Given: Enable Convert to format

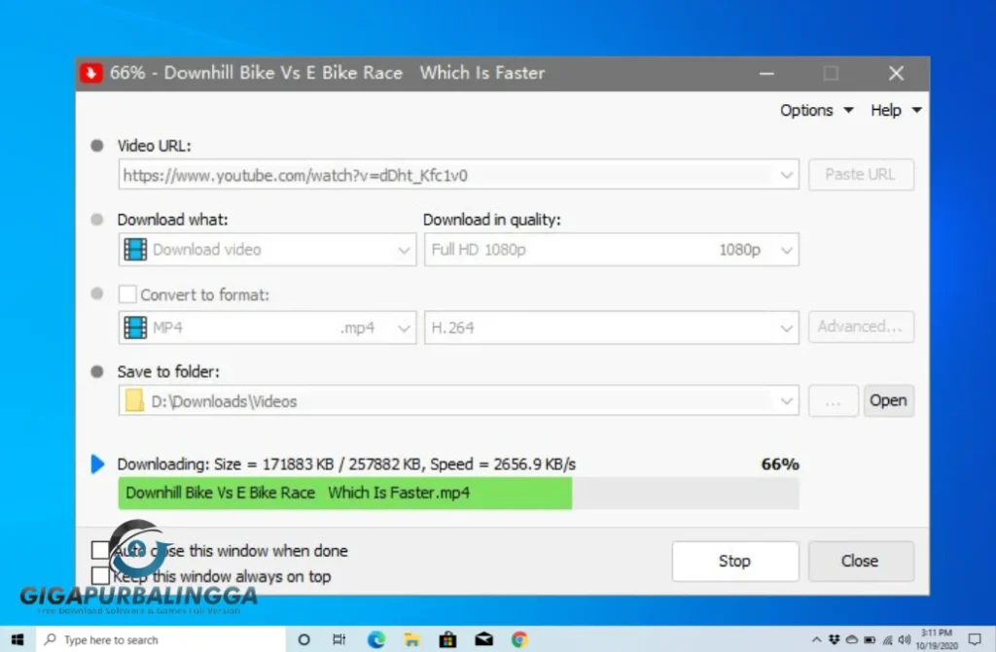Looking at the screenshot, I should [x=126, y=294].
